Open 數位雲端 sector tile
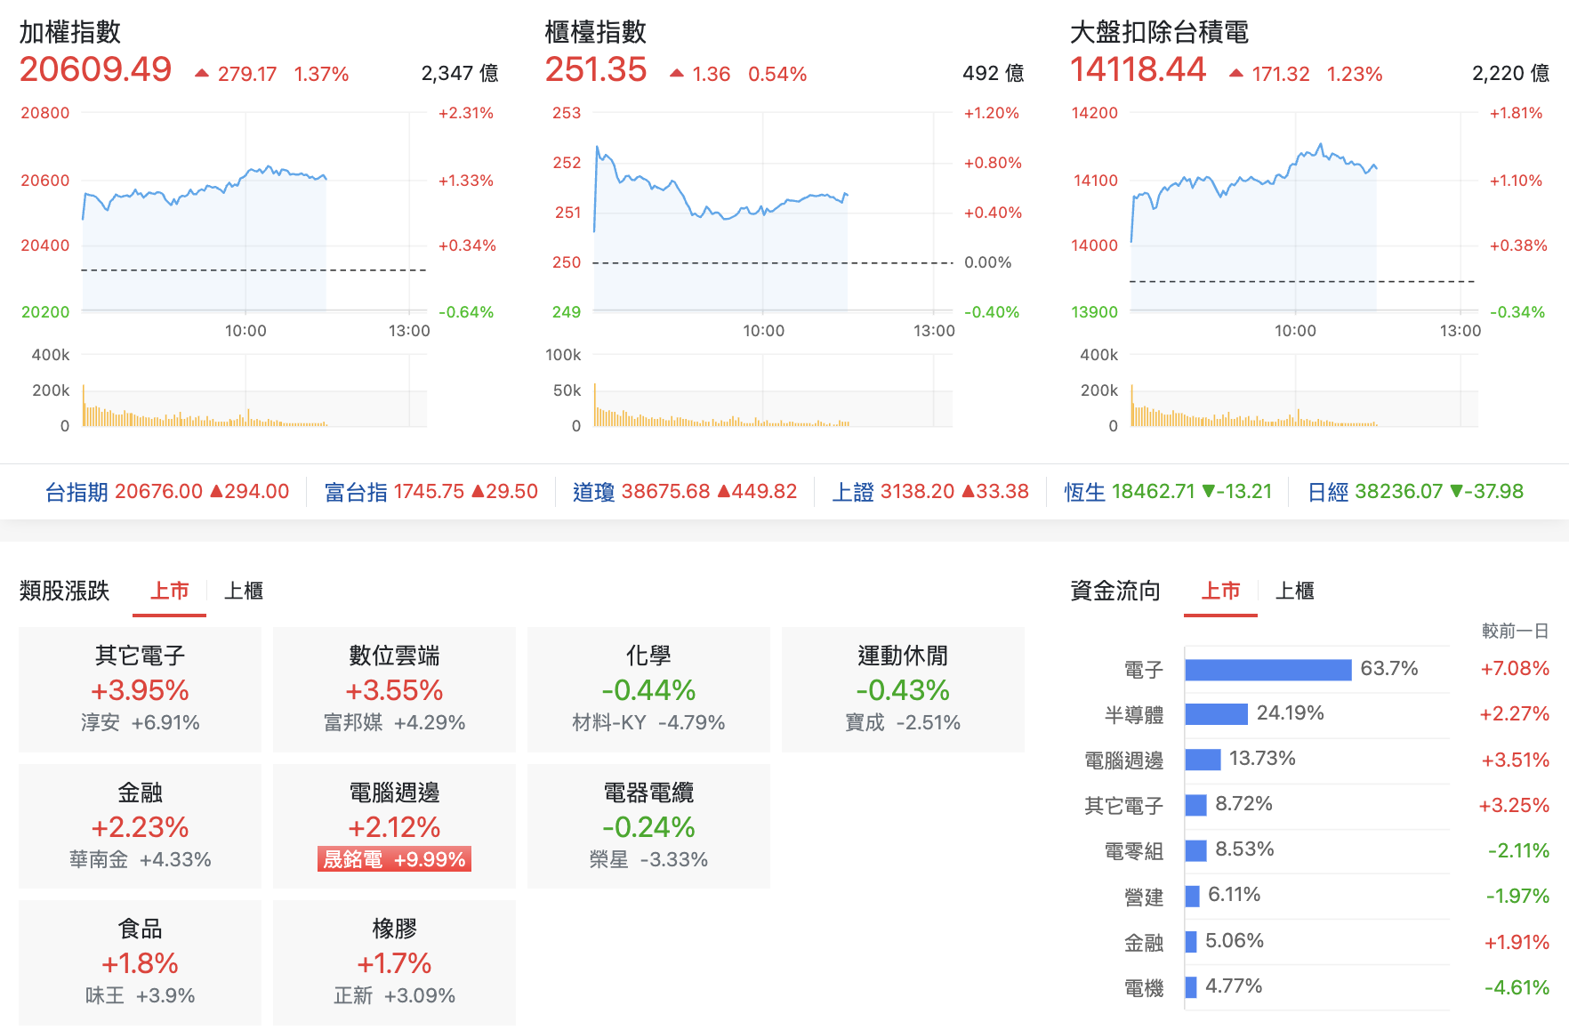1569x1030 pixels. (x=394, y=689)
